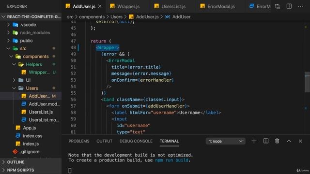Click the UI folder icon
This screenshot has height=174, width=310.
[x=21, y=80]
